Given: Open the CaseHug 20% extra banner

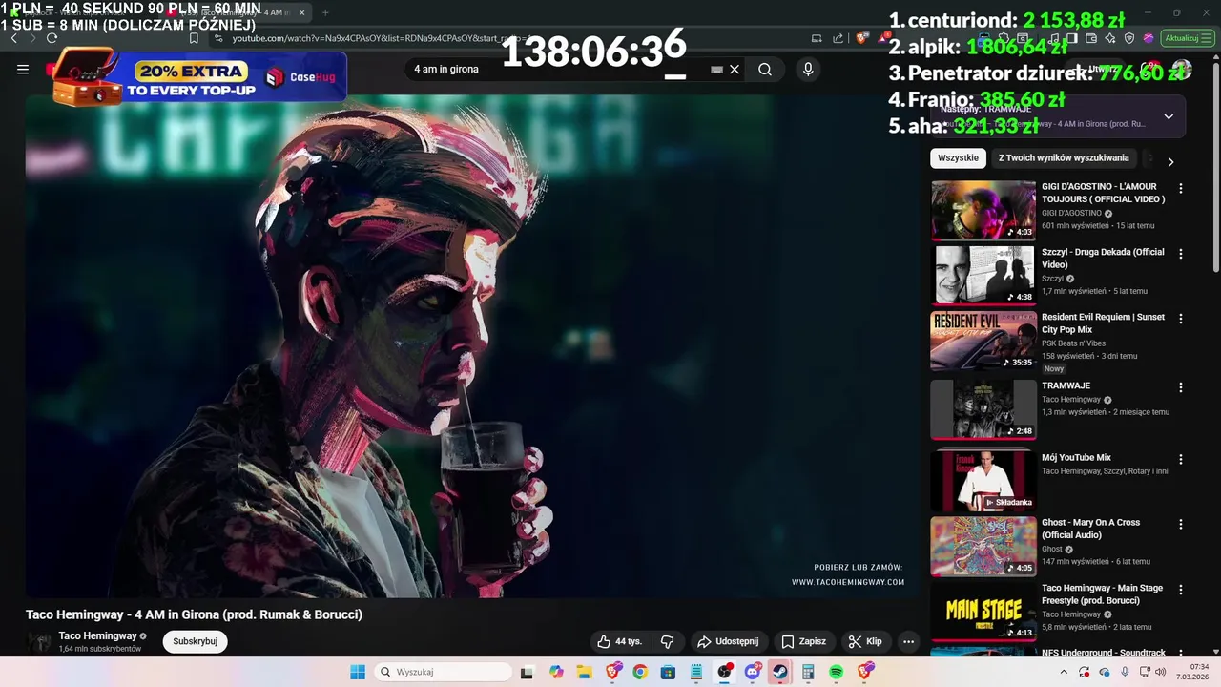Looking at the screenshot, I should pos(198,76).
